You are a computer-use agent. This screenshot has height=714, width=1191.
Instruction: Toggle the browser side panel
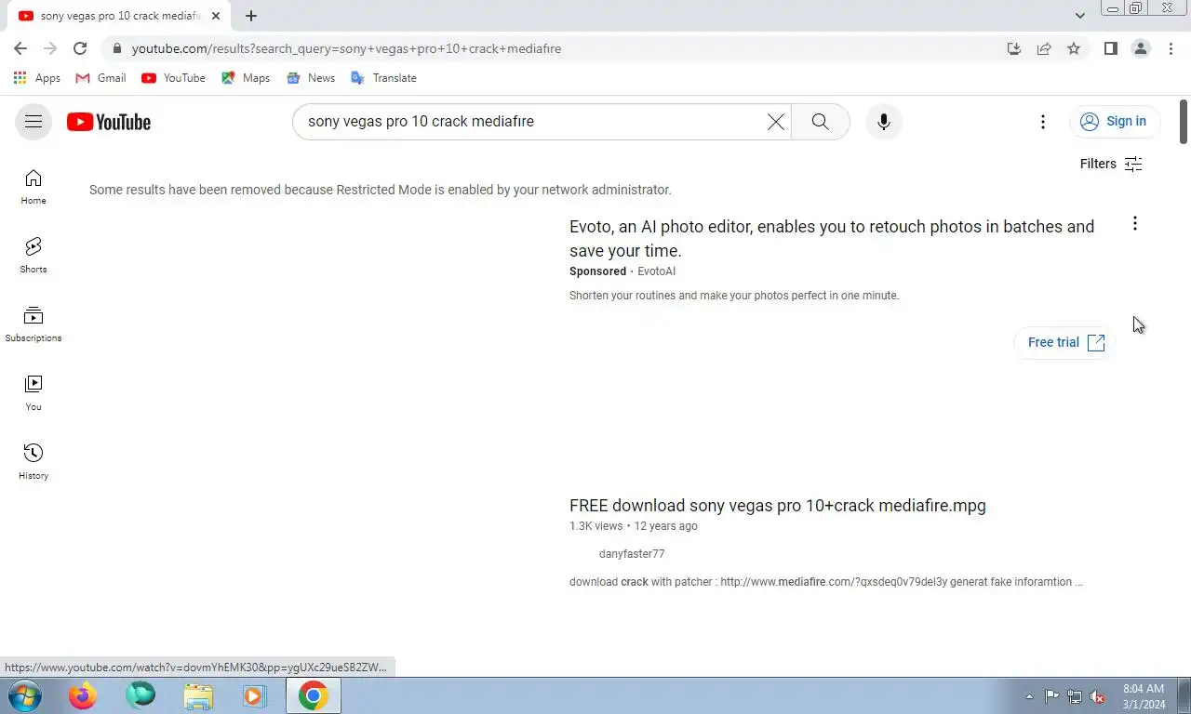(x=1110, y=48)
